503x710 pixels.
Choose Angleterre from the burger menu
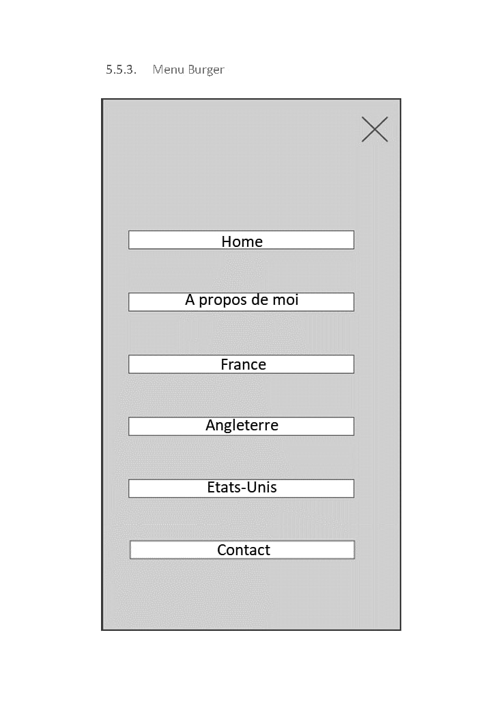click(241, 426)
